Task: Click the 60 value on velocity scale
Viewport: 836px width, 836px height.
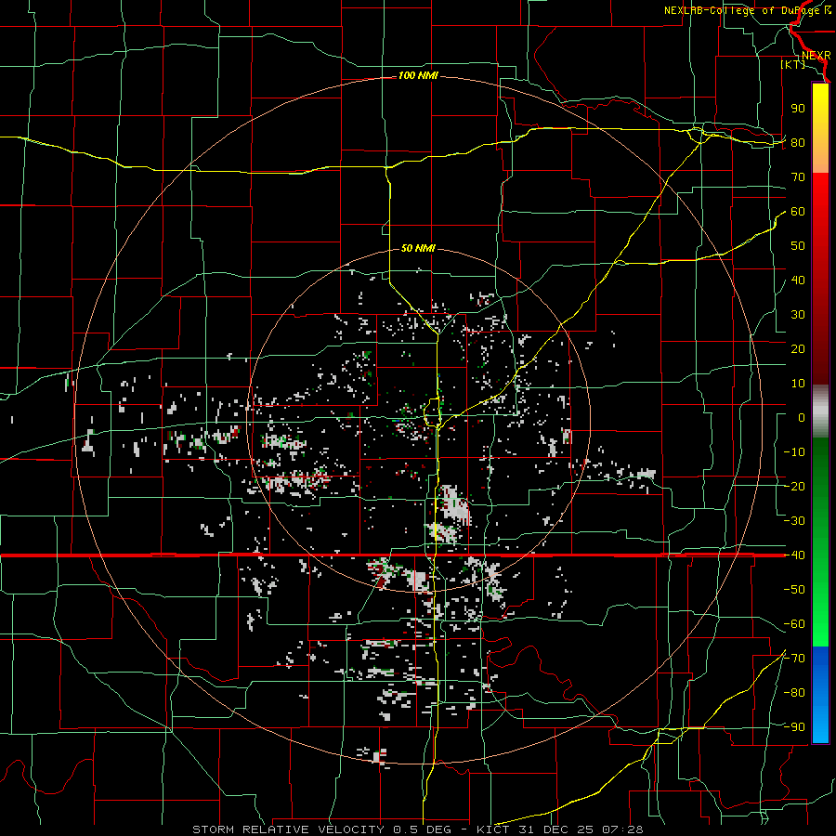Action: [798, 212]
